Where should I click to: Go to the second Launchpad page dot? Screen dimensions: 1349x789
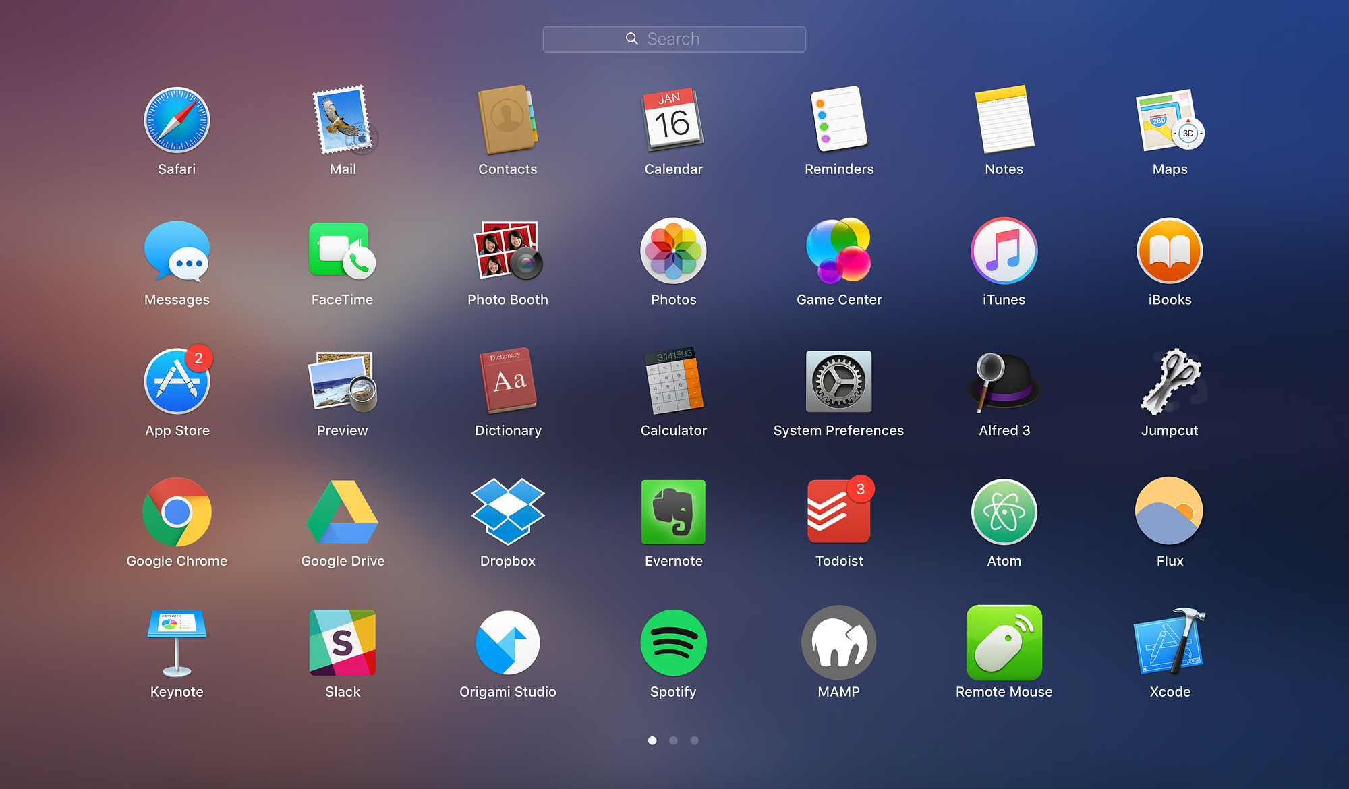tap(673, 740)
